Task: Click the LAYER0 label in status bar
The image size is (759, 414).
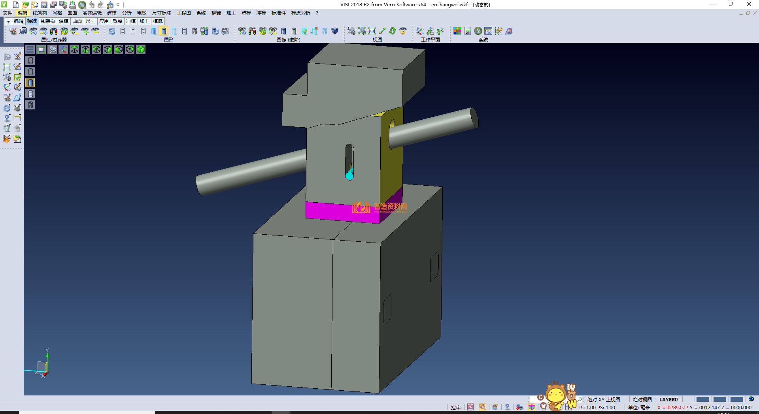Action: click(x=668, y=399)
